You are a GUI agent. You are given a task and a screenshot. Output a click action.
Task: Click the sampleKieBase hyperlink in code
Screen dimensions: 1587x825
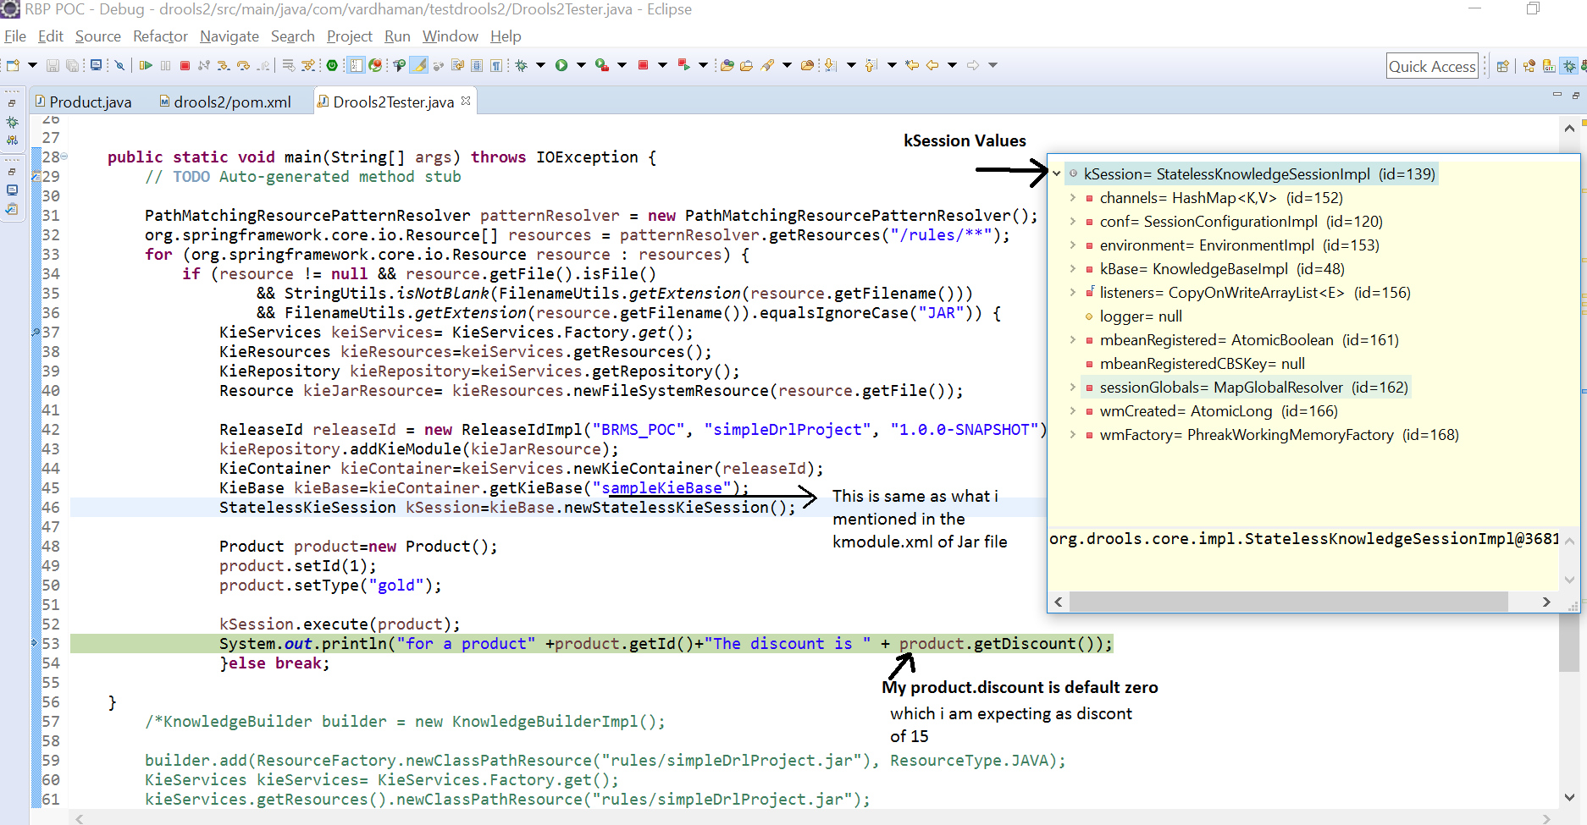[661, 488]
